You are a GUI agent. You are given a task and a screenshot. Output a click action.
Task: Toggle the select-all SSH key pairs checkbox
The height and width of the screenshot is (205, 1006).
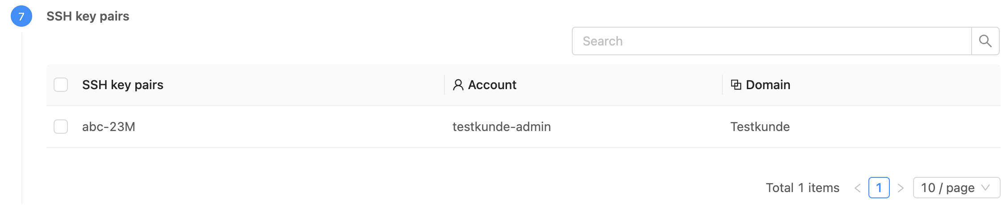61,85
